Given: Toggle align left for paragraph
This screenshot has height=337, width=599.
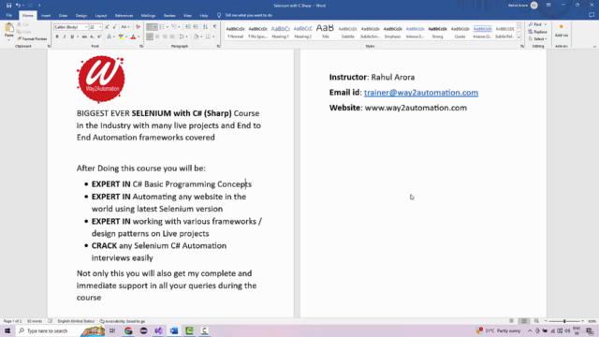Looking at the screenshot, I should coord(150,37).
